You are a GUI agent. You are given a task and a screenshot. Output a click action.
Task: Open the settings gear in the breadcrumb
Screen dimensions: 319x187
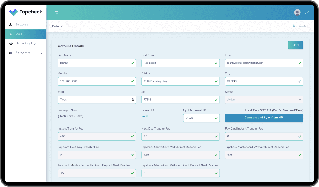[294, 26]
